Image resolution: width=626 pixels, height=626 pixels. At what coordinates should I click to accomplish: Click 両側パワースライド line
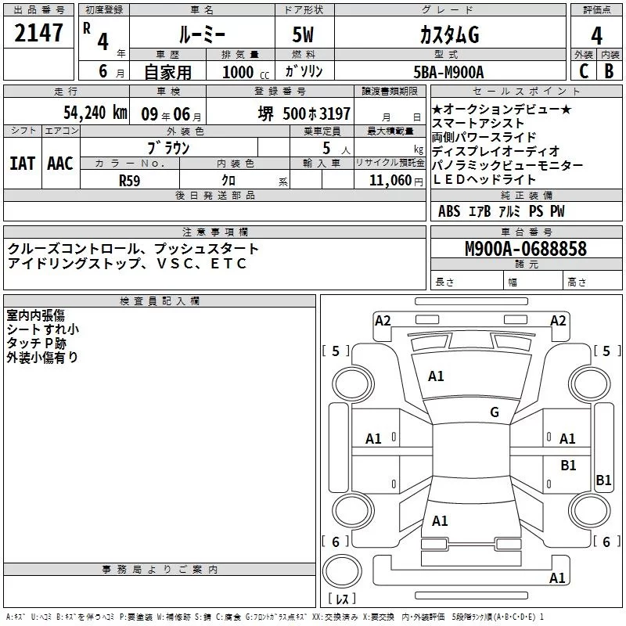click(484, 138)
